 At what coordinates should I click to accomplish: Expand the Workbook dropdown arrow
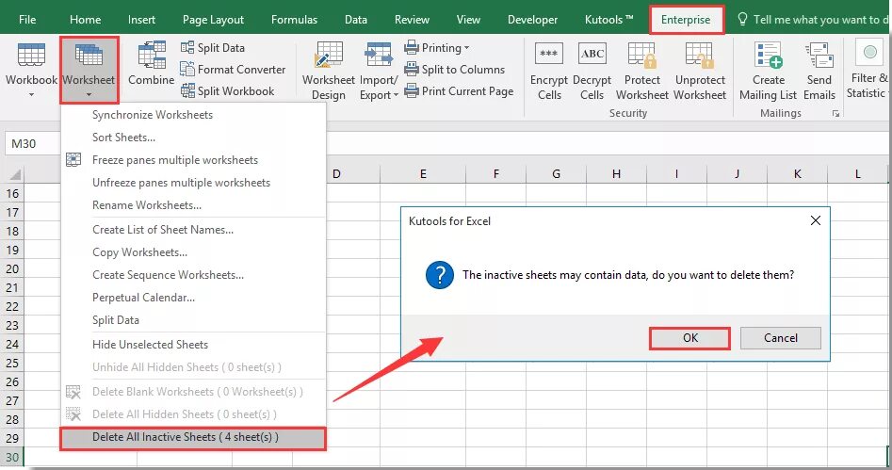(31, 94)
